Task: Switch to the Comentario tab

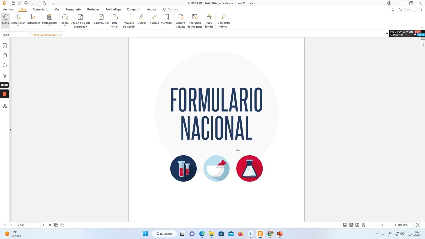Action: 41,9
